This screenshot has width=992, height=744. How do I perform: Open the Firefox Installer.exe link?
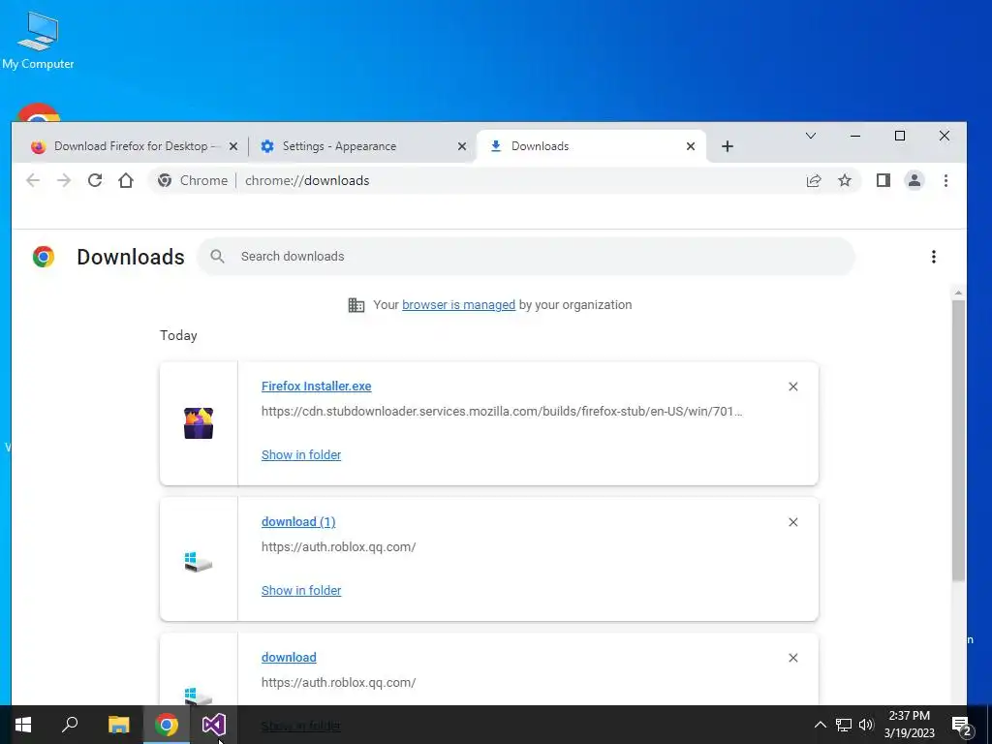point(317,386)
